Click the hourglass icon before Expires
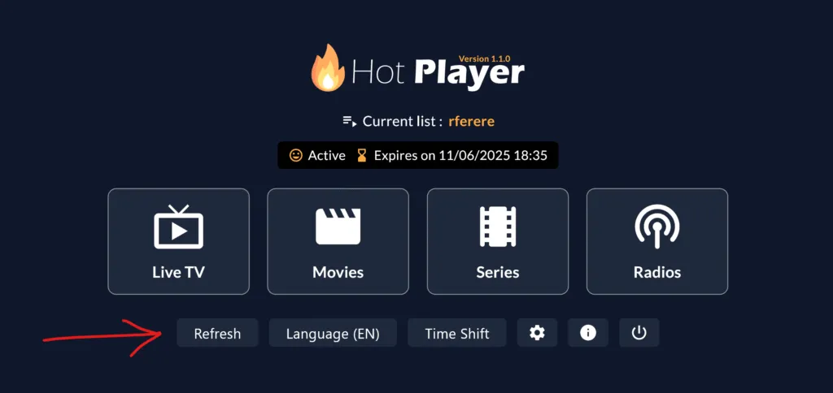Image resolution: width=833 pixels, height=393 pixels. coord(362,155)
